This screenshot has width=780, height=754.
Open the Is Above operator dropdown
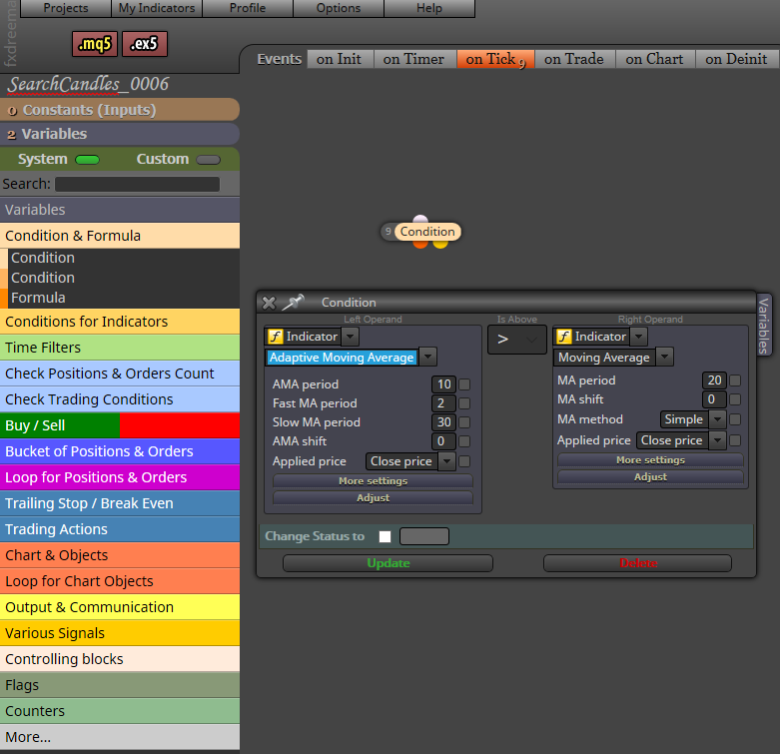coord(517,340)
